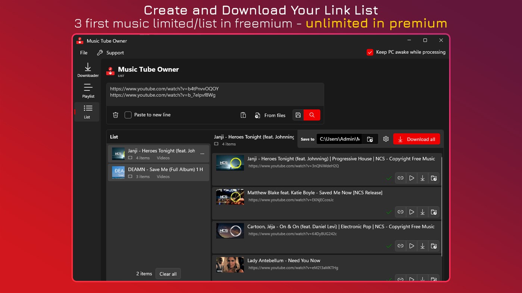
Task: Enable Keep PC awake while processing
Action: [x=370, y=52]
